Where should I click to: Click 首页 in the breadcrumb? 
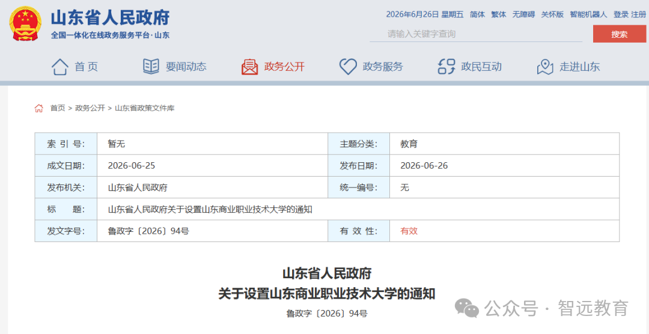tap(58, 109)
